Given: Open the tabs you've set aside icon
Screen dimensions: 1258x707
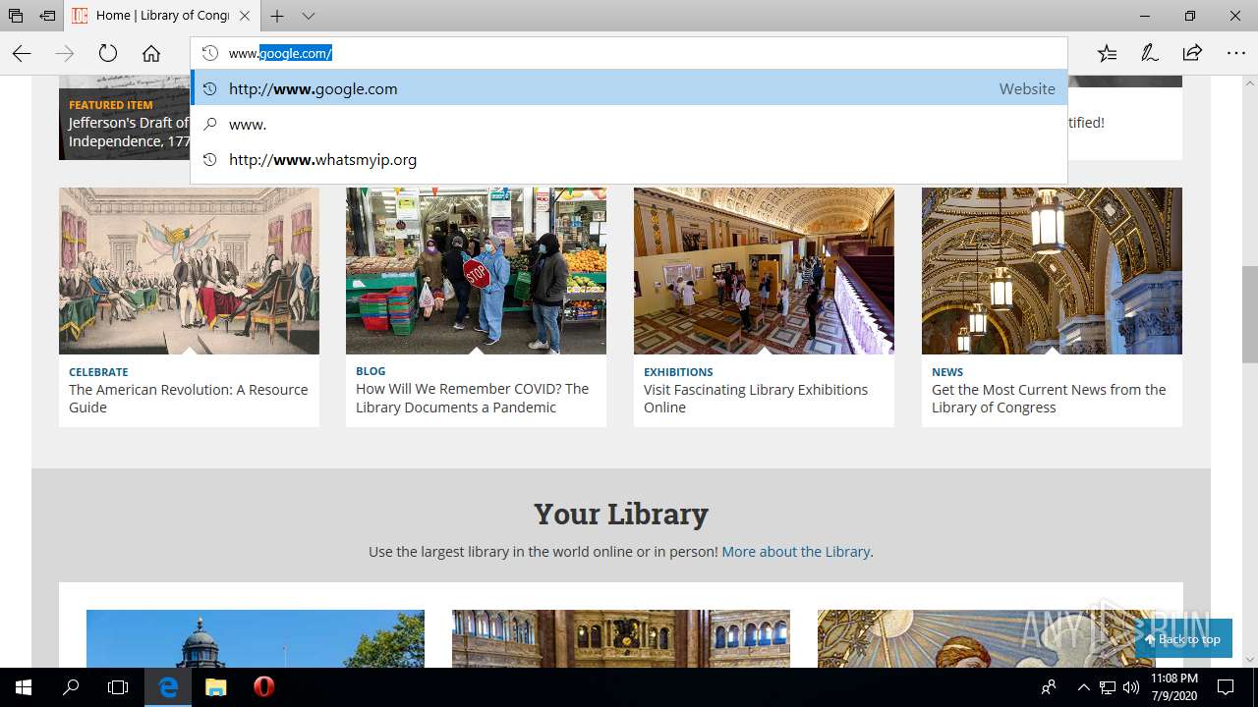Looking at the screenshot, I should [16, 16].
